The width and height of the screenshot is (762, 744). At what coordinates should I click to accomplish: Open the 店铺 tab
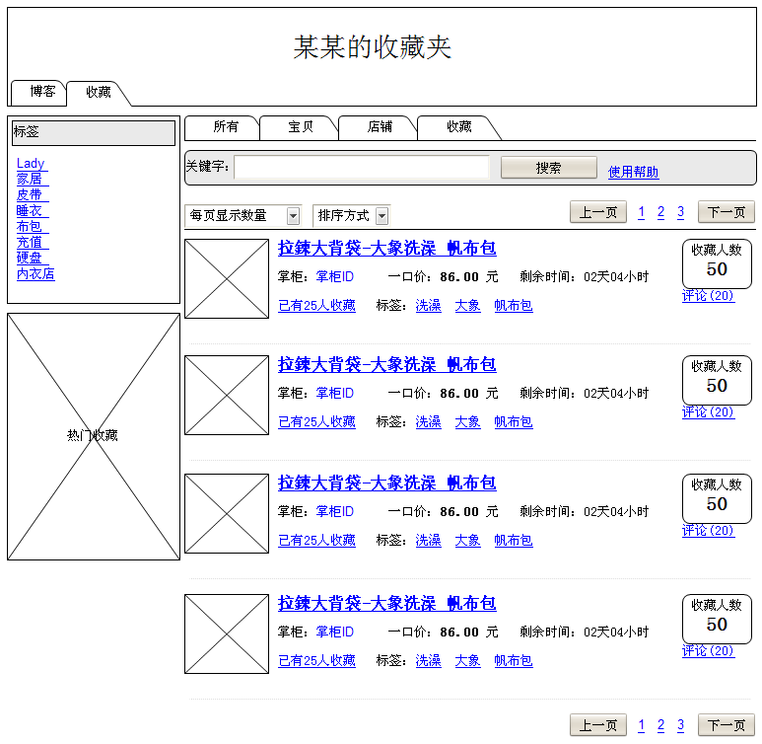tap(379, 128)
